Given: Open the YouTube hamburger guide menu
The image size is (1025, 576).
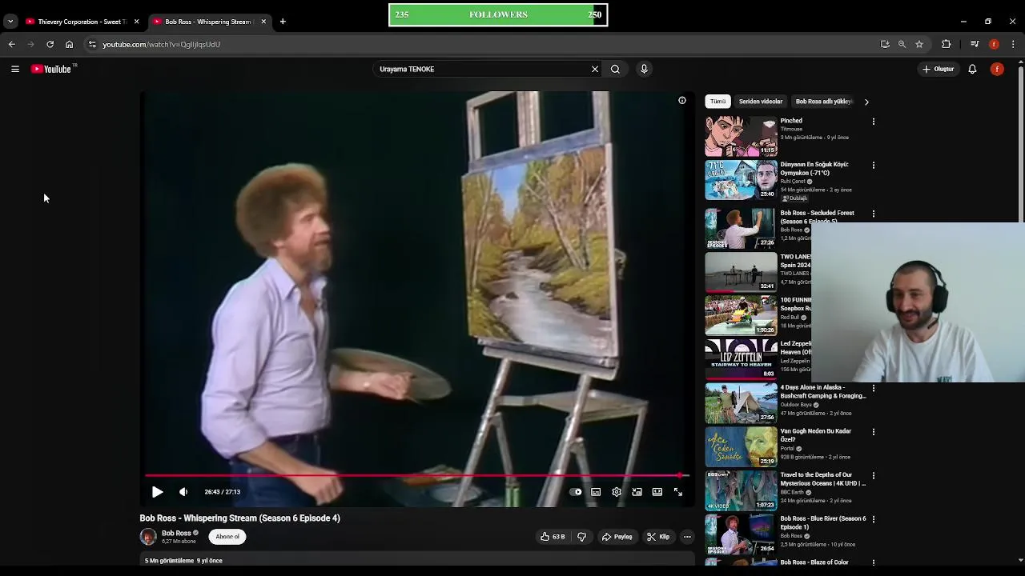Looking at the screenshot, I should [15, 69].
